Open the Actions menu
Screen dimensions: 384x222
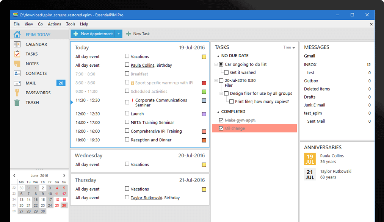[x=54, y=24]
